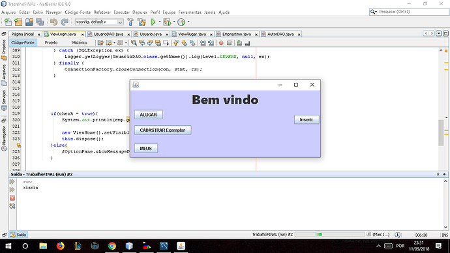450x253 pixels.
Task: Open the Saída tab at bottom
Action: click(18, 235)
